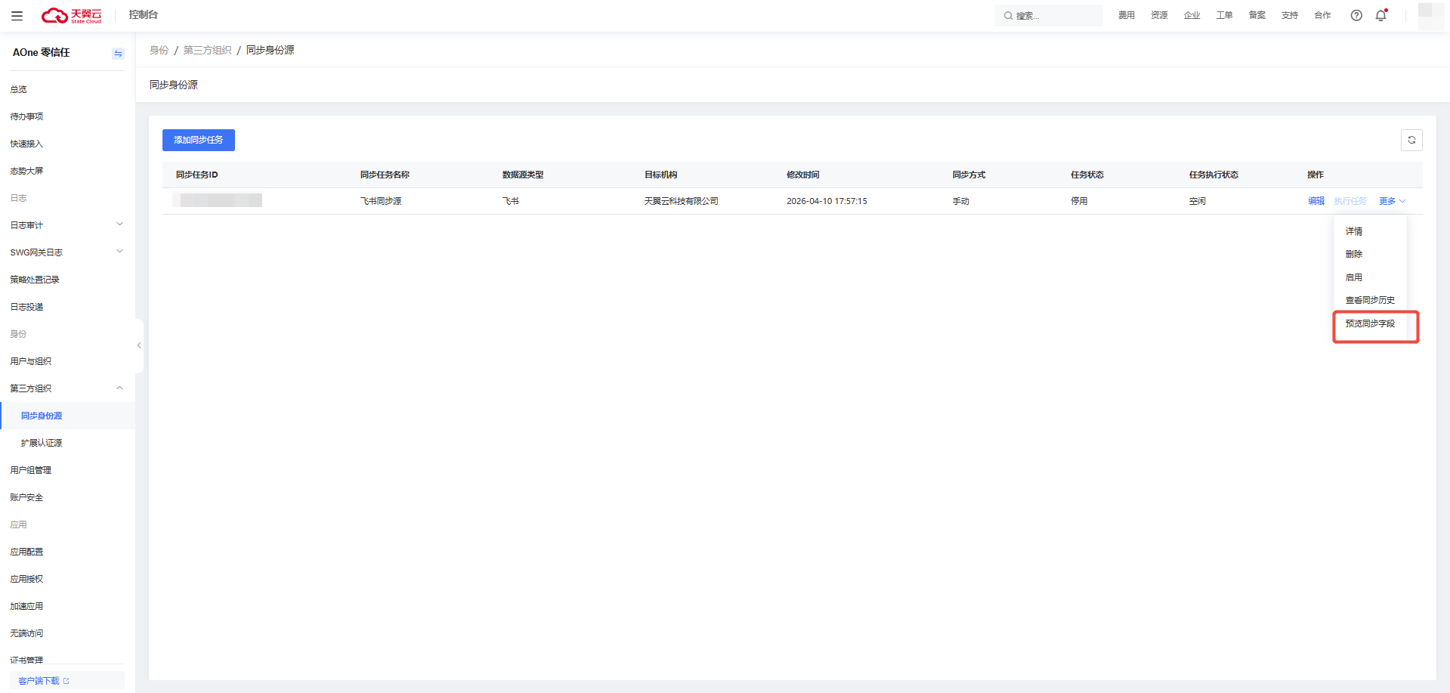Open the help question-mark icon
The width and height of the screenshot is (1450, 693).
tap(1356, 15)
